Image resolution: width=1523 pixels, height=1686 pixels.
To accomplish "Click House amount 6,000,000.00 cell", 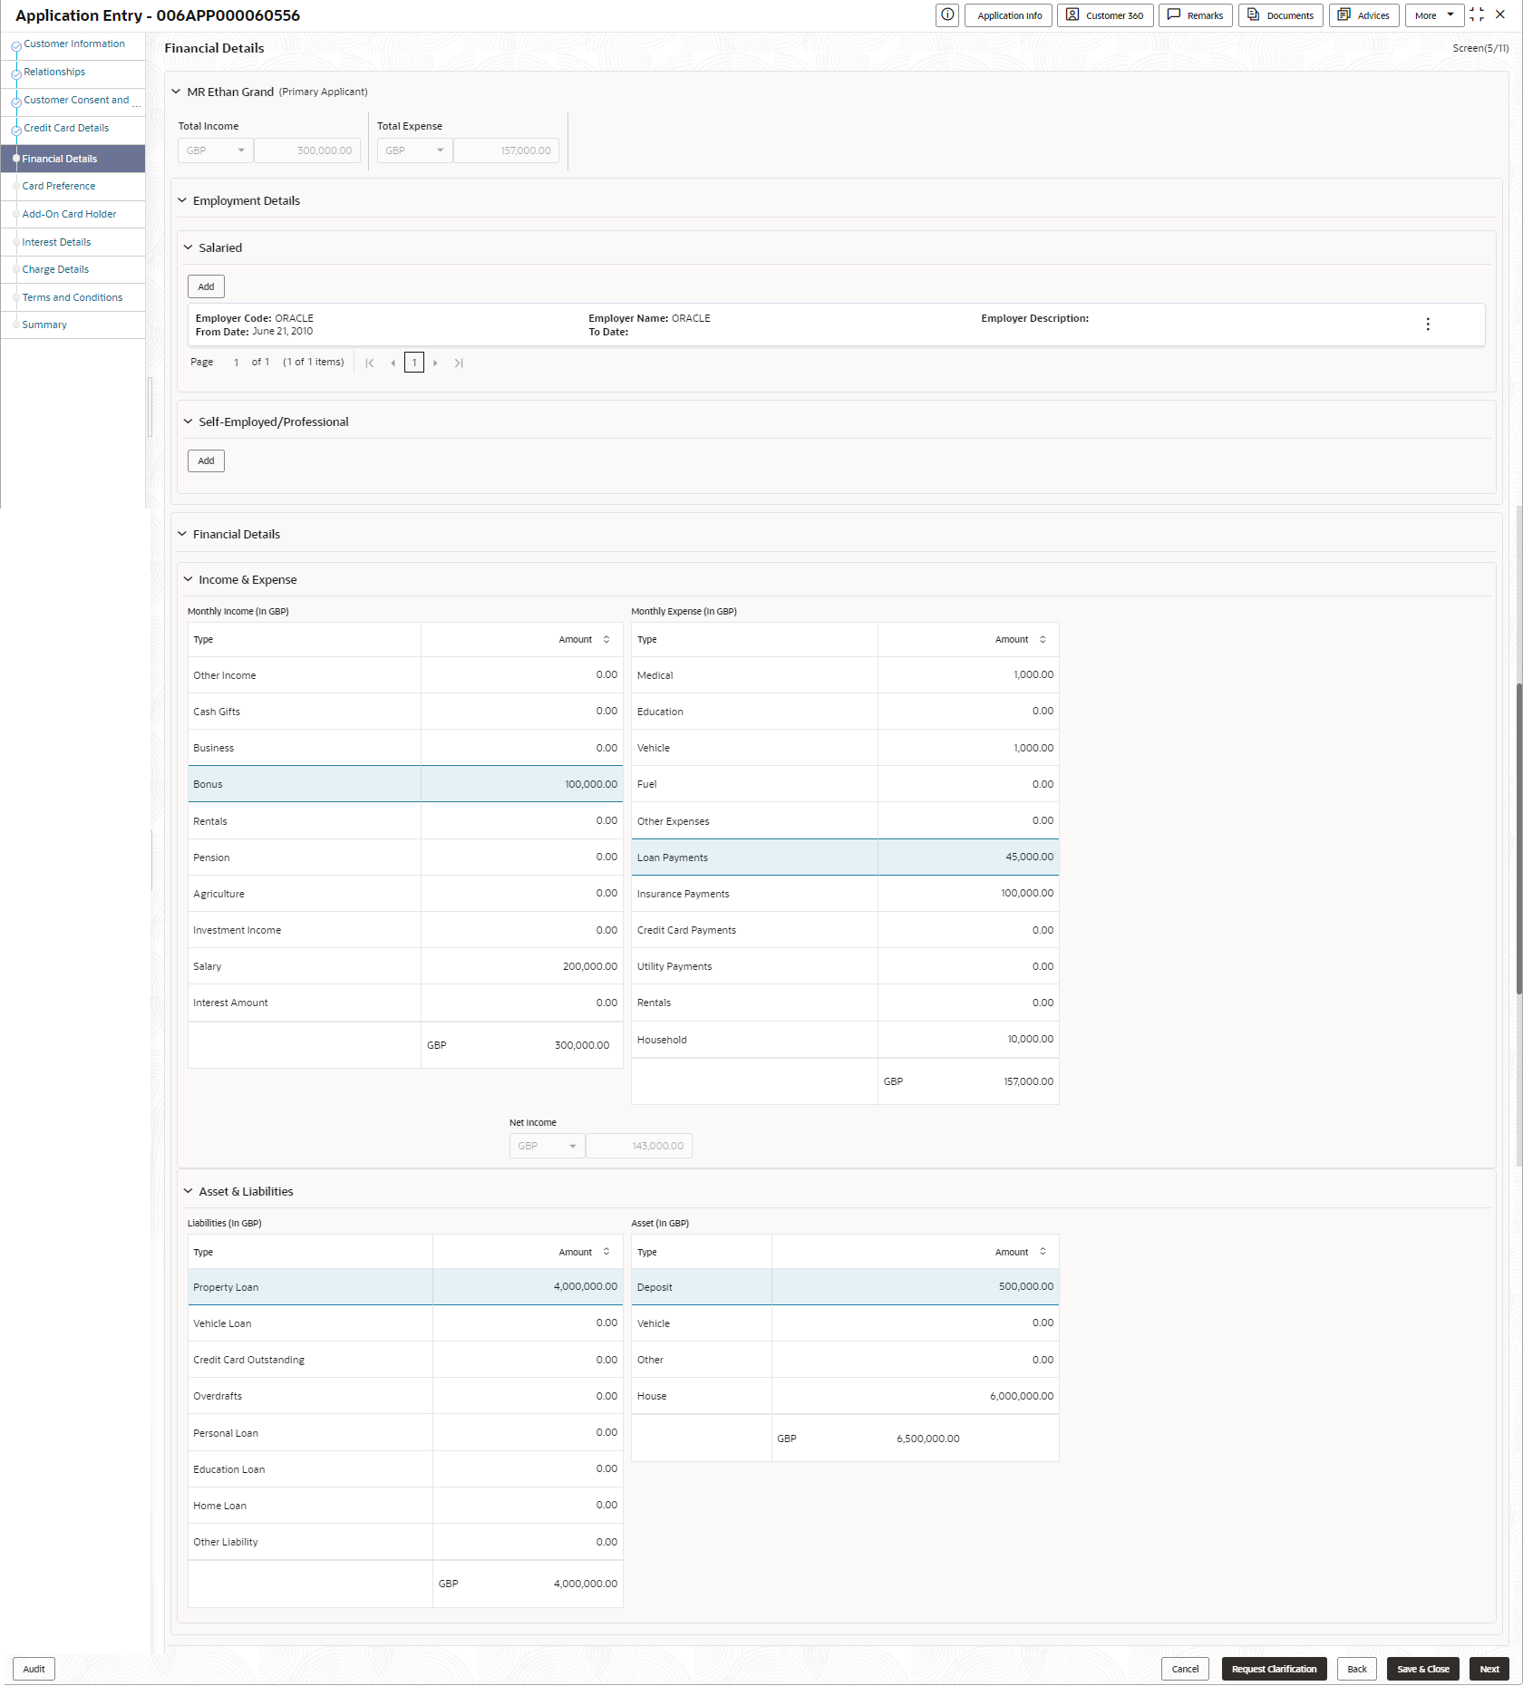I will (x=916, y=1396).
